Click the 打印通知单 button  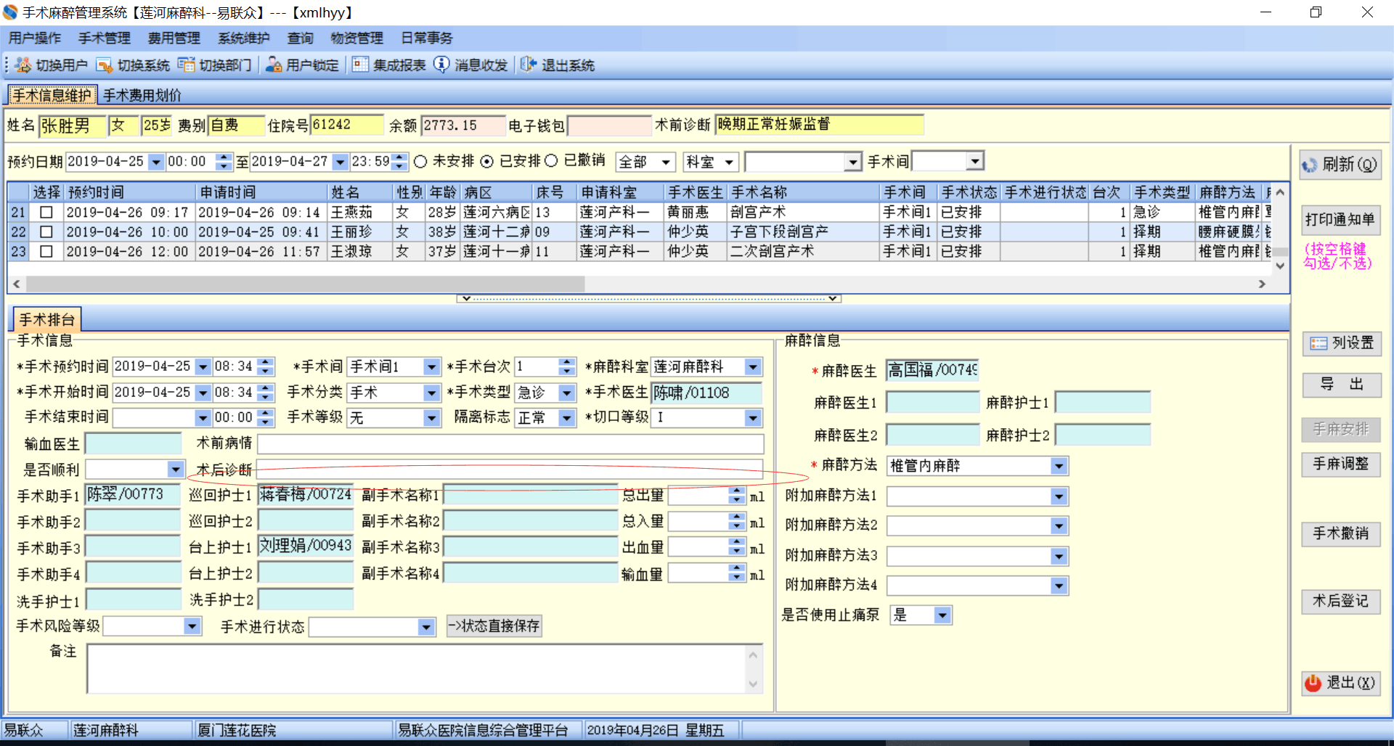[x=1340, y=220]
